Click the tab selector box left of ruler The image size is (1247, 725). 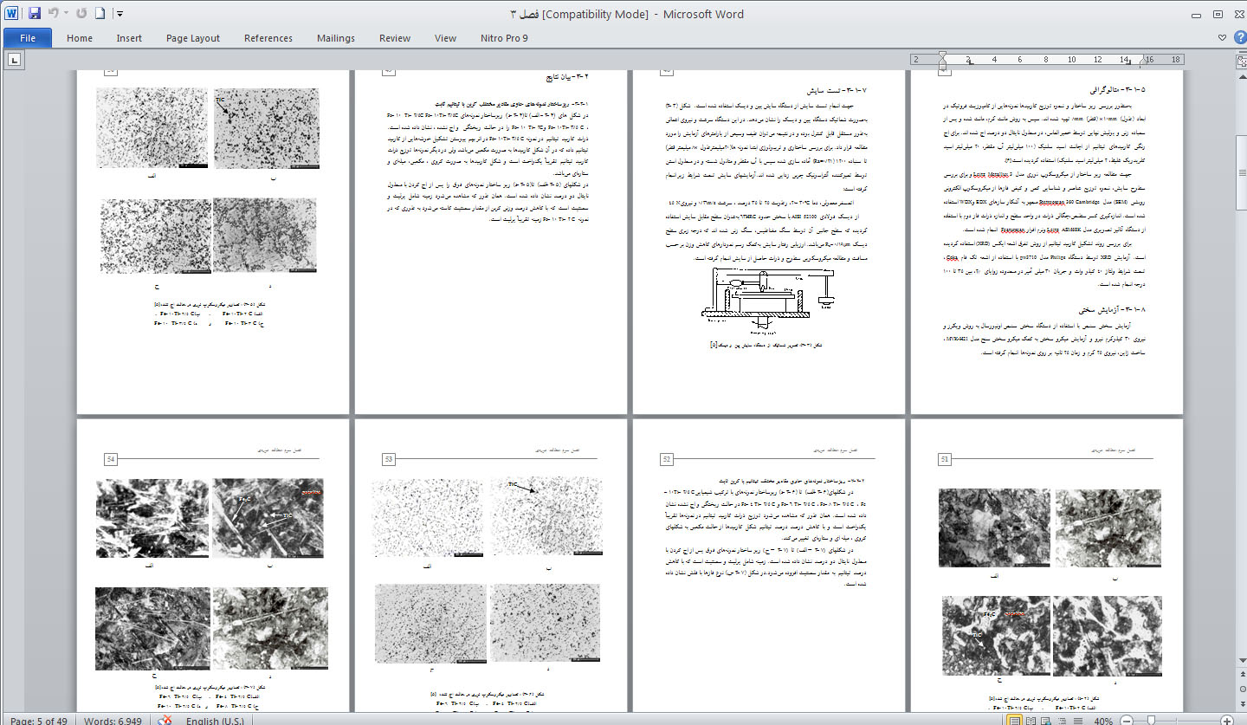(15, 59)
